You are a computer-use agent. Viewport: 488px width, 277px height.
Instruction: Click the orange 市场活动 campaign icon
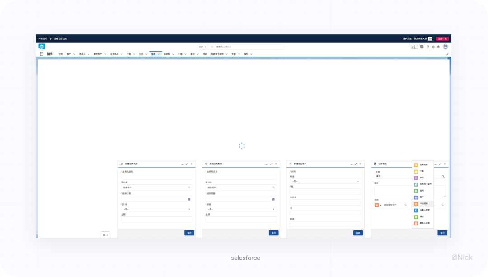416,203
